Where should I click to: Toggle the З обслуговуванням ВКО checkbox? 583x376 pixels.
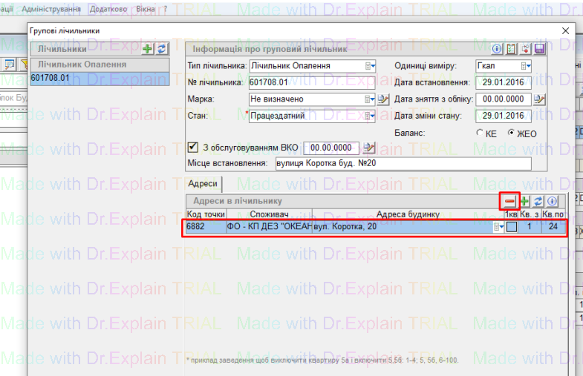coord(194,147)
